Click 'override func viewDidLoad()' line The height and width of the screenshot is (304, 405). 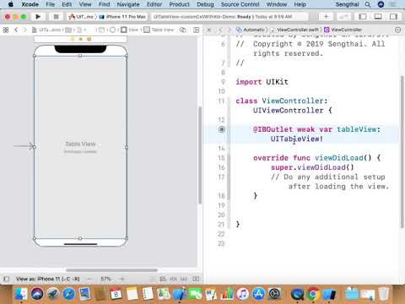pos(317,158)
